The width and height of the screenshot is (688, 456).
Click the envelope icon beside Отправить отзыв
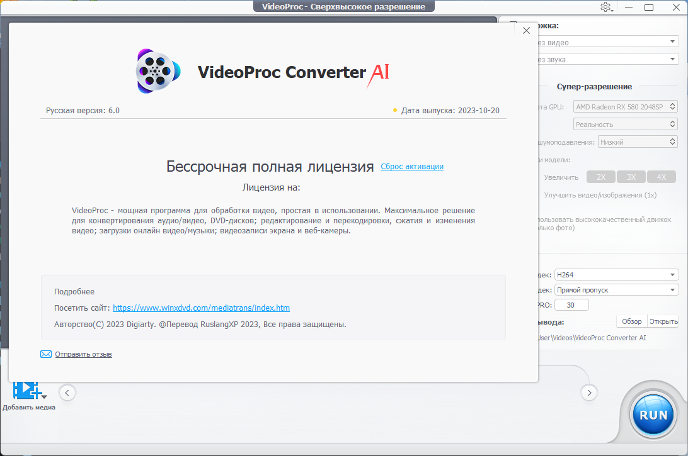pos(45,354)
